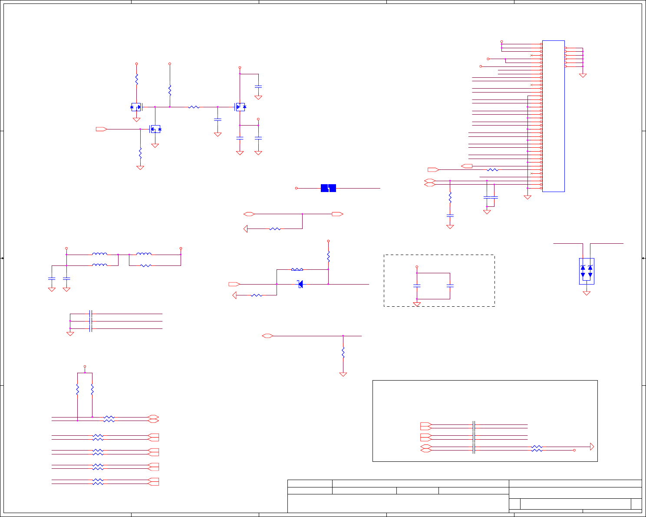Click the Zener diode symbol on center signal line
Viewport: 646px width, 517px height.
click(x=300, y=284)
